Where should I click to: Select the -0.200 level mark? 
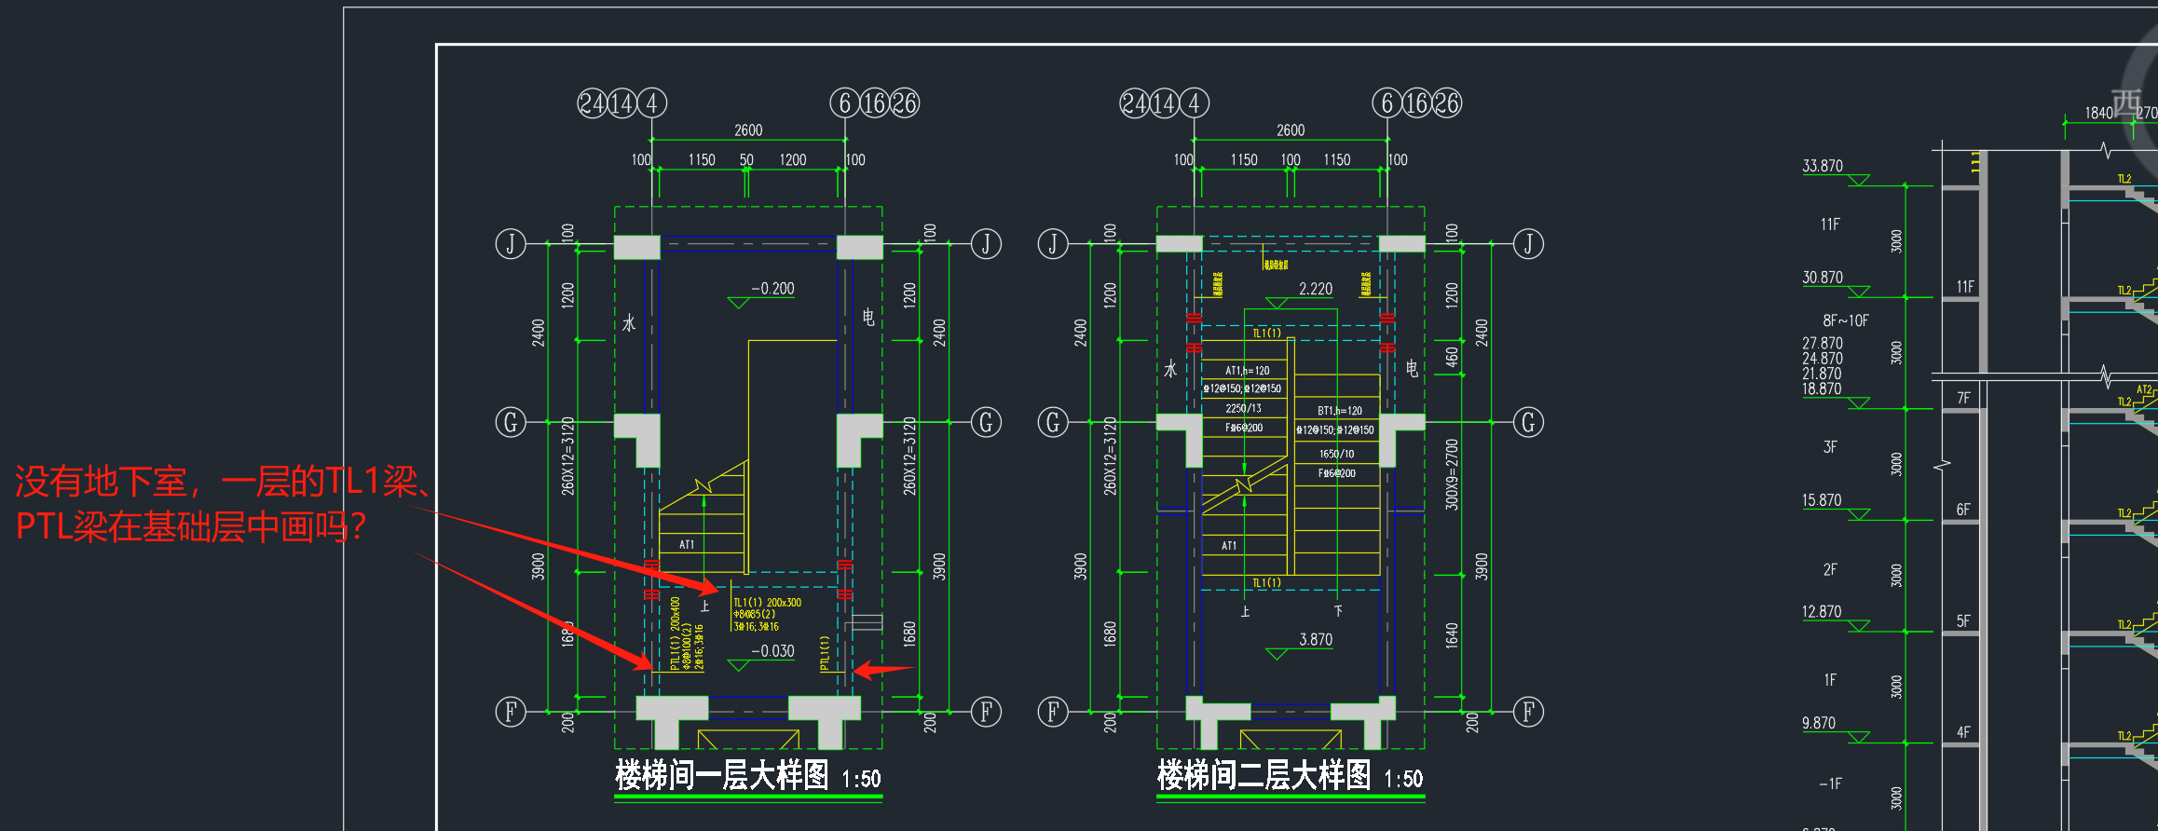pyautogui.click(x=772, y=289)
